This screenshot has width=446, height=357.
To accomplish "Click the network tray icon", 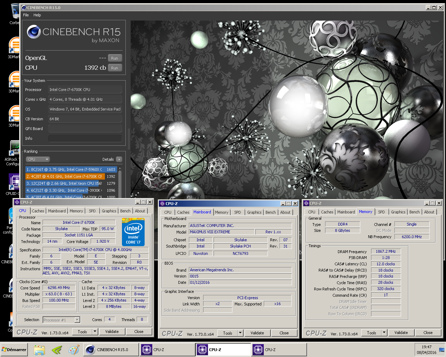I will point(441,350).
